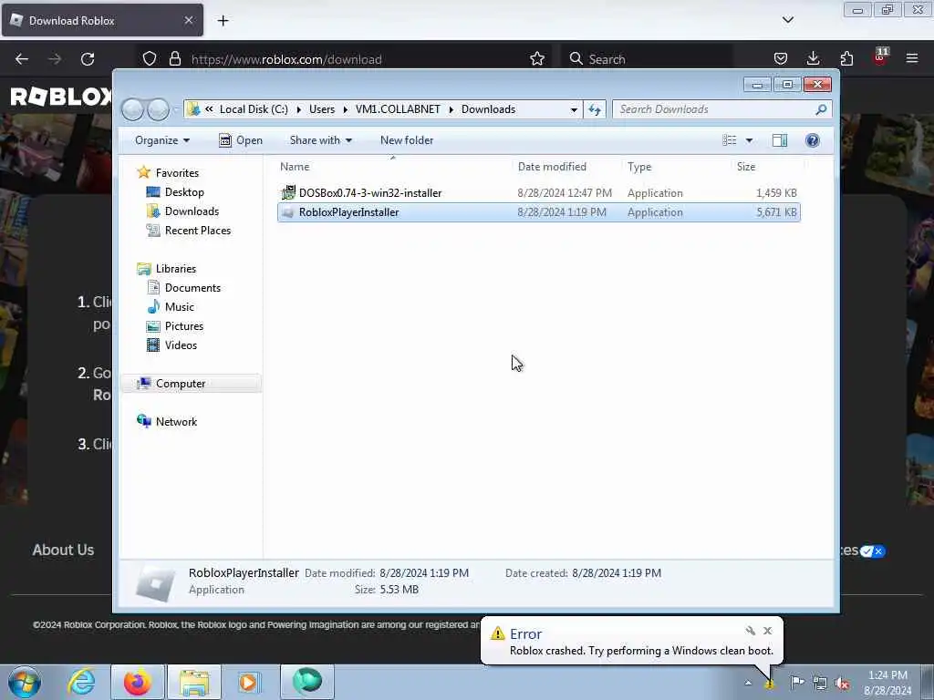Click the volume speaker tray icon
Viewport: 934px width, 700px height.
click(x=842, y=683)
